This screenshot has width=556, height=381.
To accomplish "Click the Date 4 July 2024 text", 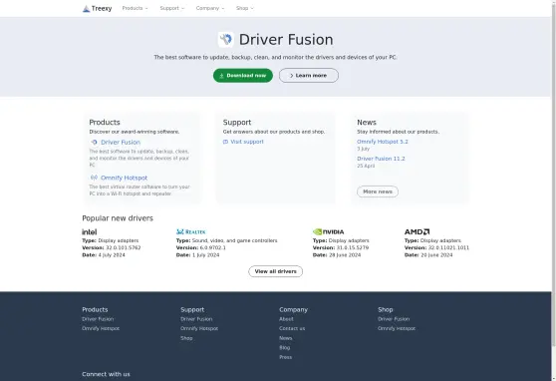I will pyautogui.click(x=104, y=255).
